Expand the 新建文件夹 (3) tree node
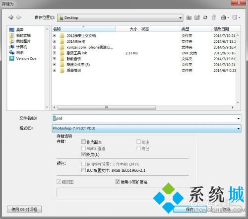The height and width of the screenshot is (219, 248). (x=55, y=65)
